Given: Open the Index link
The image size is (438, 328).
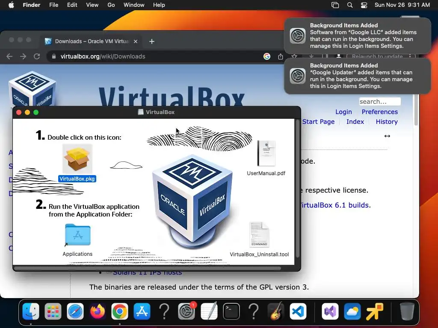Looking at the screenshot, I should 355,122.
